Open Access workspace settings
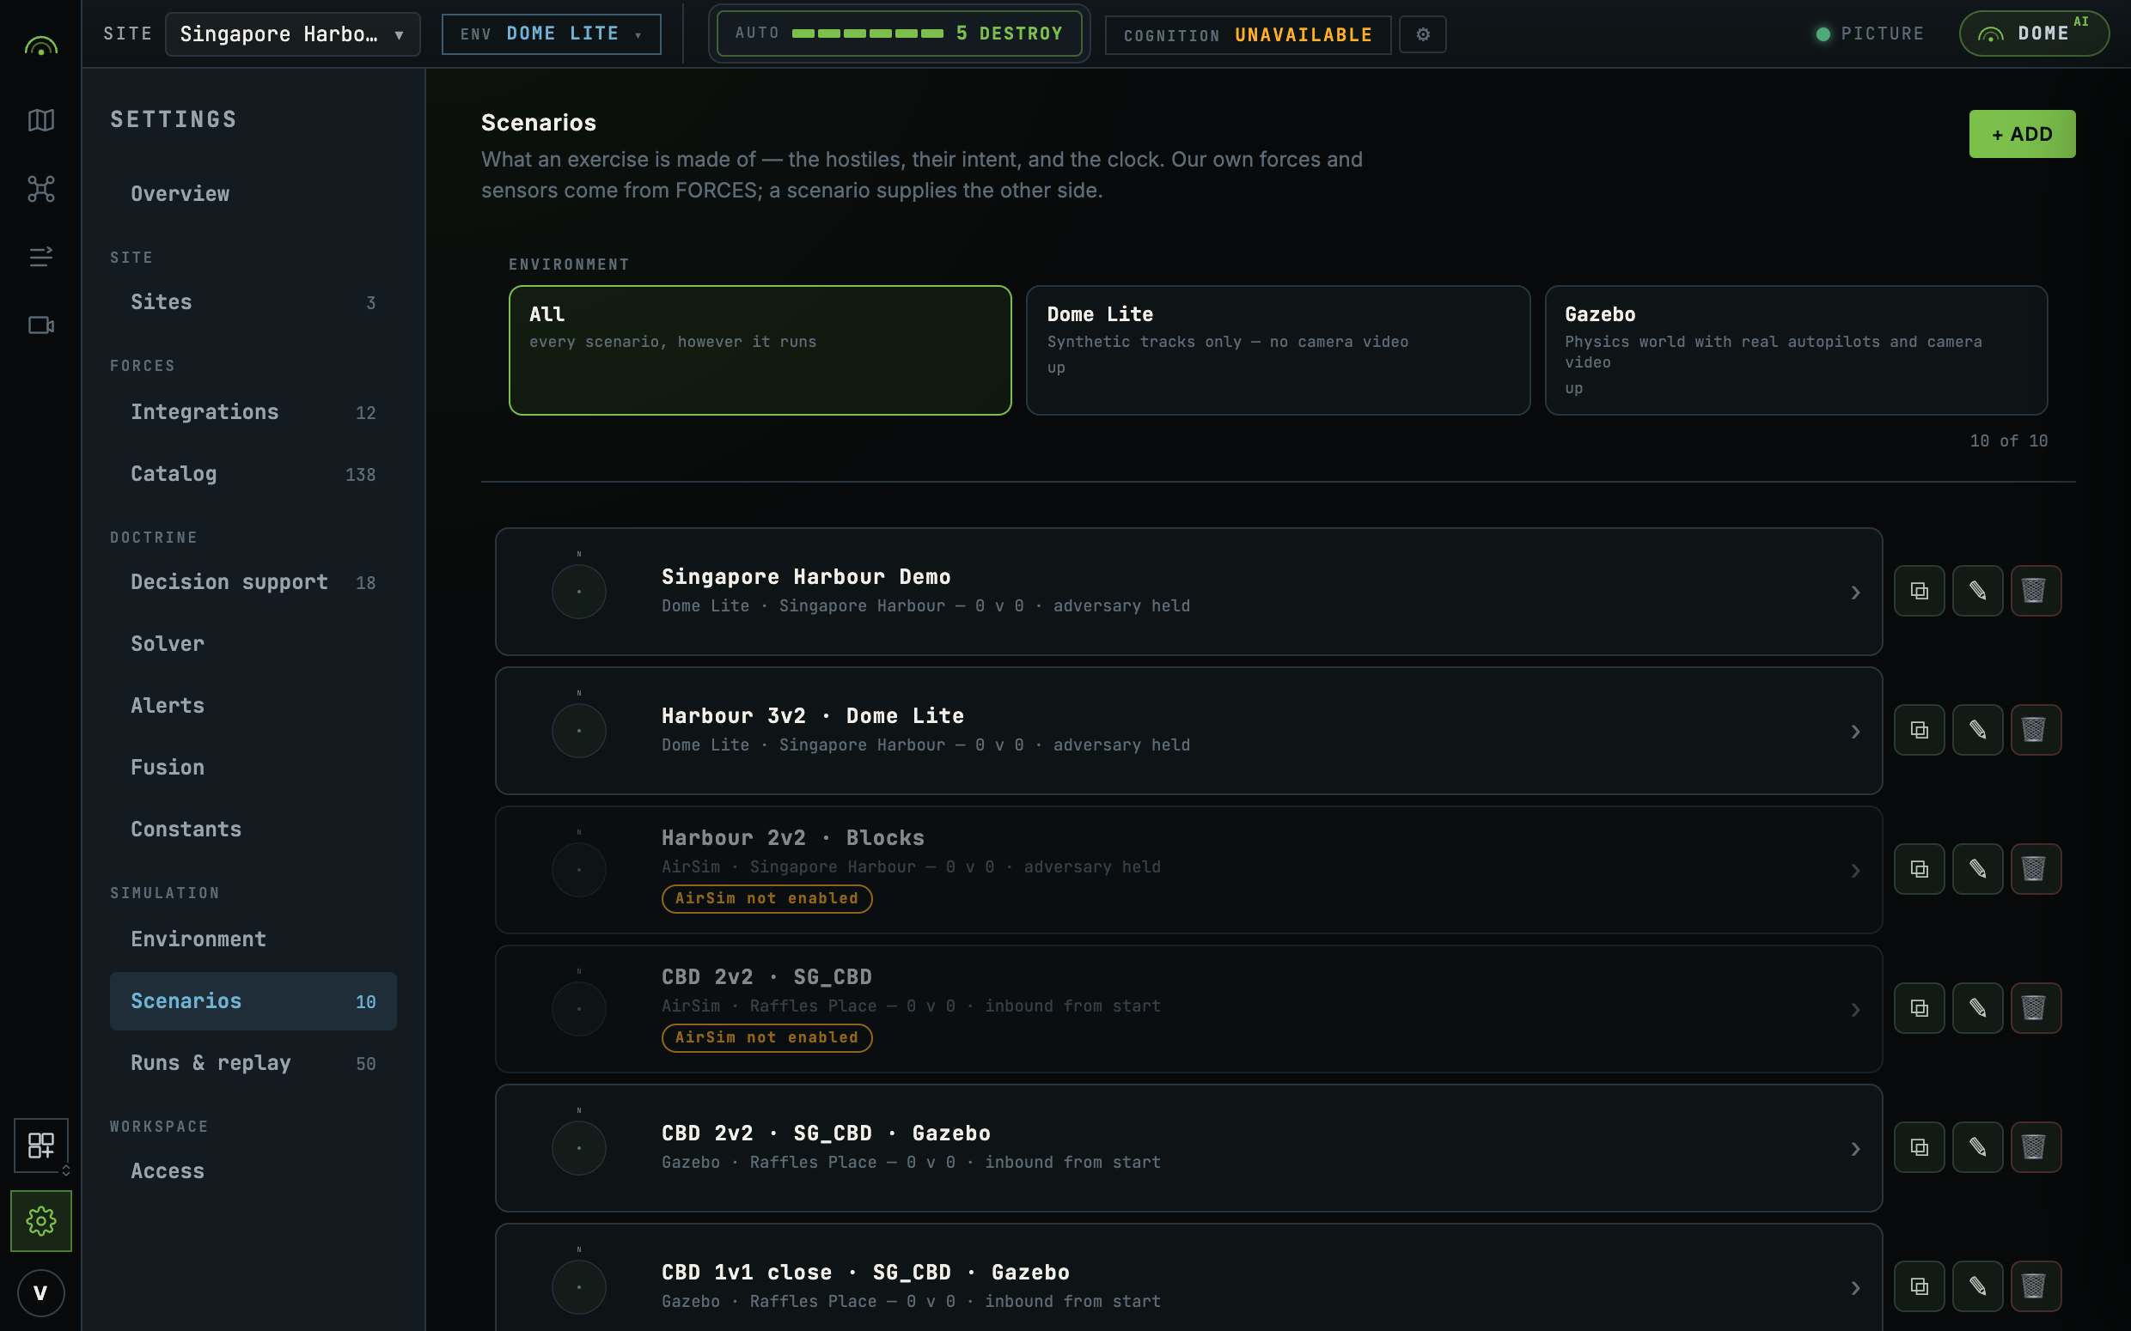 pos(253,1170)
